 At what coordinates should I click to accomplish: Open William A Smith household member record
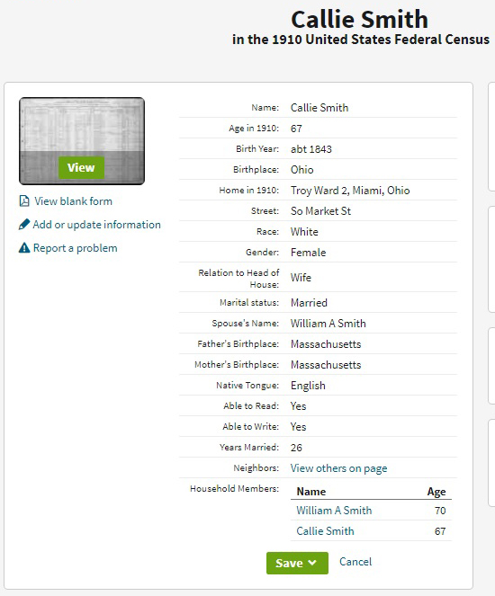point(334,510)
